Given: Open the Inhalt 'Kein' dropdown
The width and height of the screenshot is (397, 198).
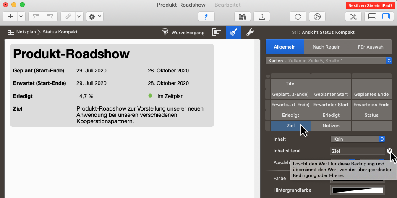Looking at the screenshot, I should (358, 139).
